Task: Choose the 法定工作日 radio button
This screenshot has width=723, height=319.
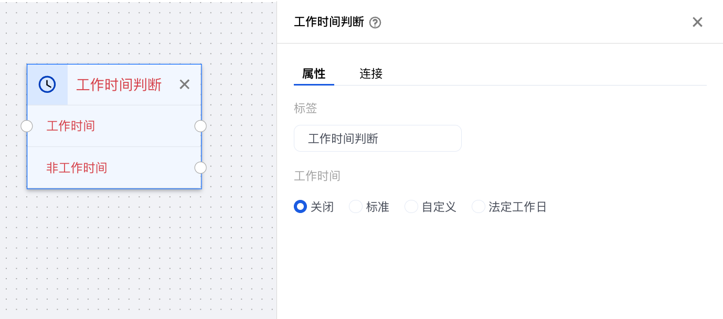Action: (x=478, y=207)
